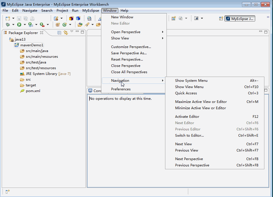Select the src/main/java source folder
The height and width of the screenshot is (197, 273).
point(34,51)
